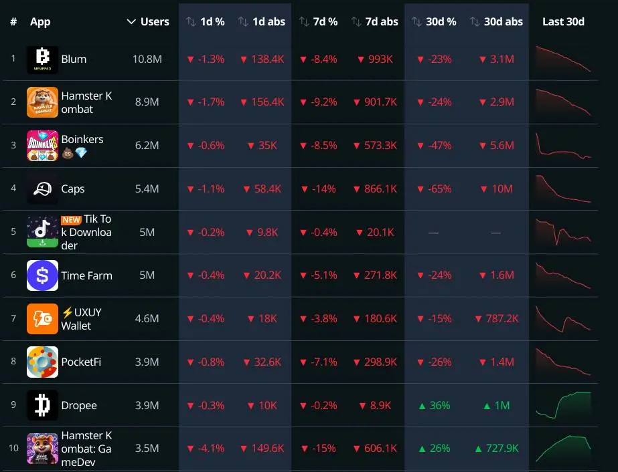
Task: Click the TikTok Downloader app icon
Action: point(42,232)
